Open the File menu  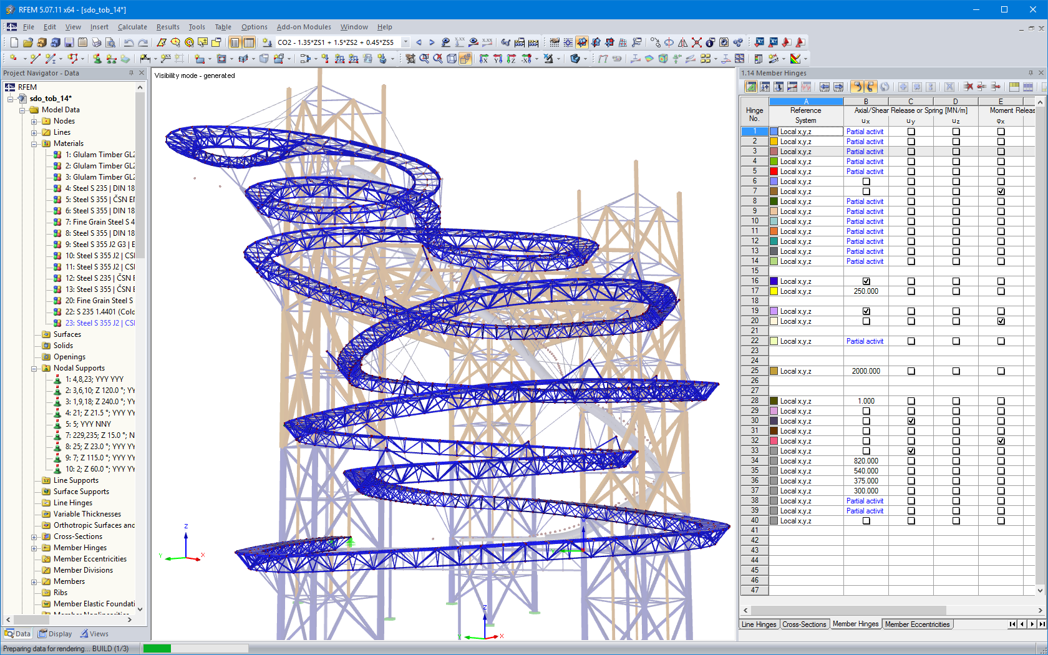29,27
